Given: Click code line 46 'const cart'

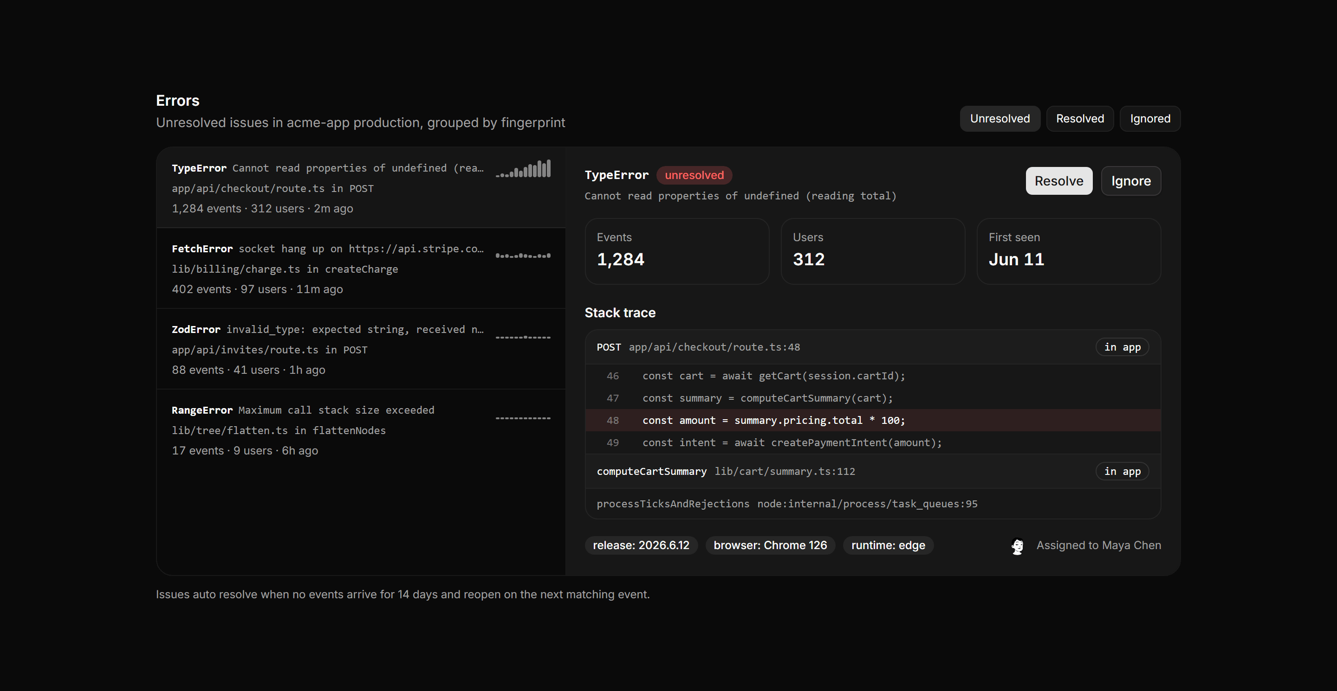Looking at the screenshot, I should (x=872, y=376).
